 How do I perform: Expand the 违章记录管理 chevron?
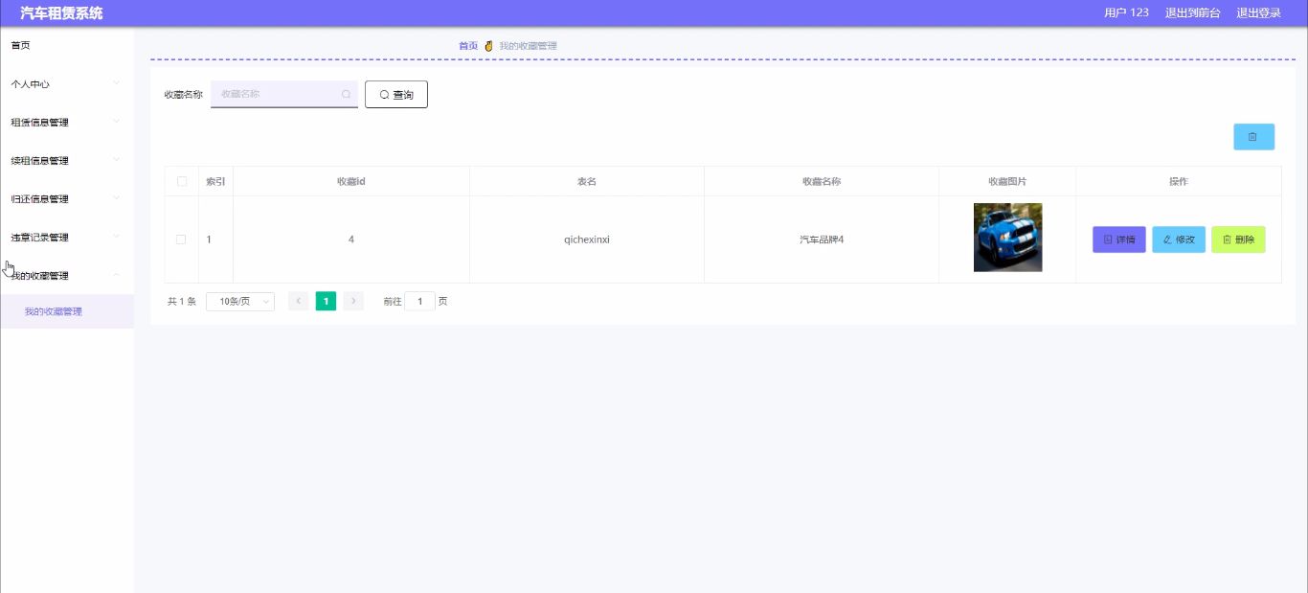pyautogui.click(x=117, y=237)
